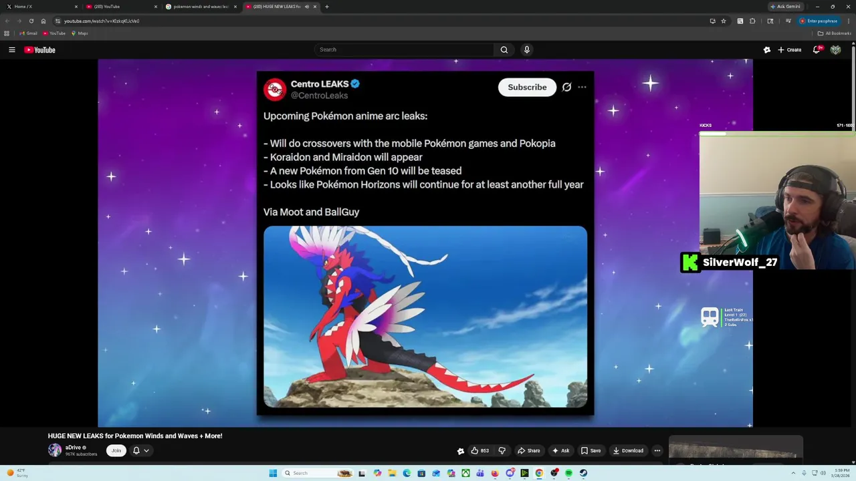856x481 pixels.
Task: Open aDrive channel name link
Action: 73,448
